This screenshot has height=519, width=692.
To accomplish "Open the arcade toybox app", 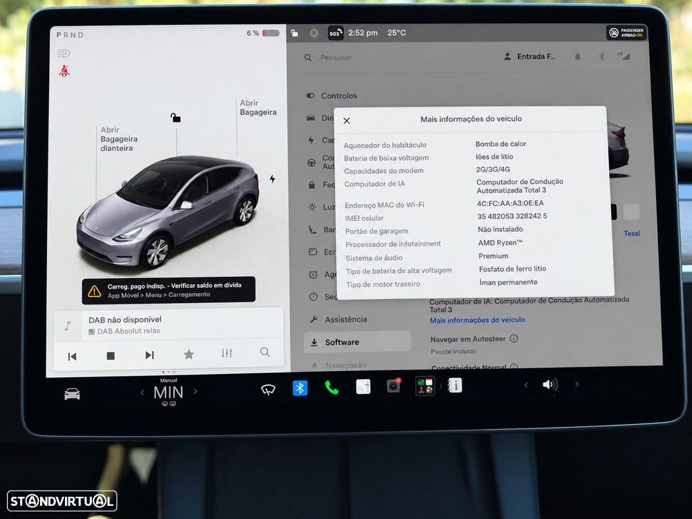I will click(x=425, y=385).
